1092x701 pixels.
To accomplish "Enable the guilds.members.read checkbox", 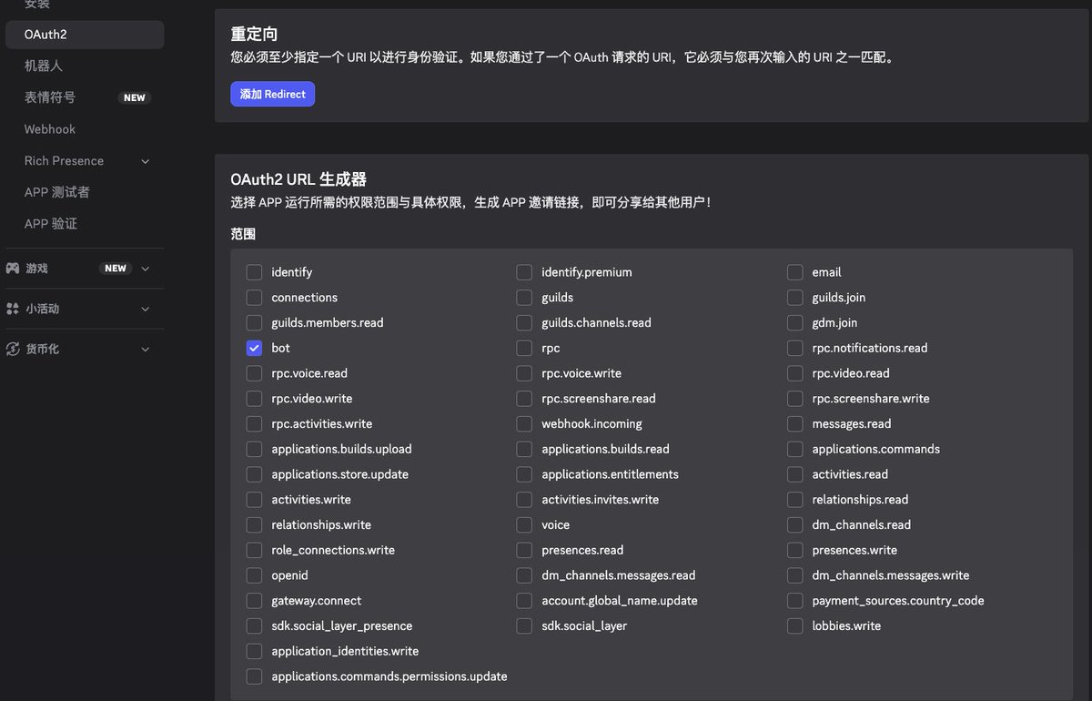I will click(254, 322).
